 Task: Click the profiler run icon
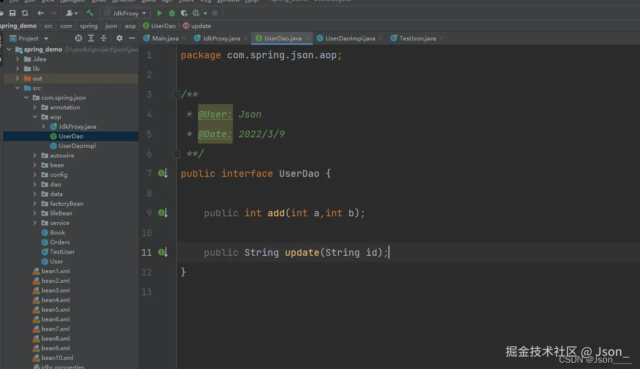point(196,13)
